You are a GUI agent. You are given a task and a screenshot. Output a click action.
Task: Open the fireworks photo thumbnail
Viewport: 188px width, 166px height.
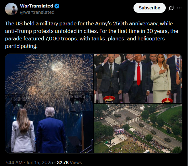tap(50, 103)
